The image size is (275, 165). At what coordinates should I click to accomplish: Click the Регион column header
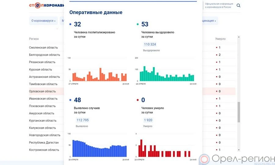[34, 39]
